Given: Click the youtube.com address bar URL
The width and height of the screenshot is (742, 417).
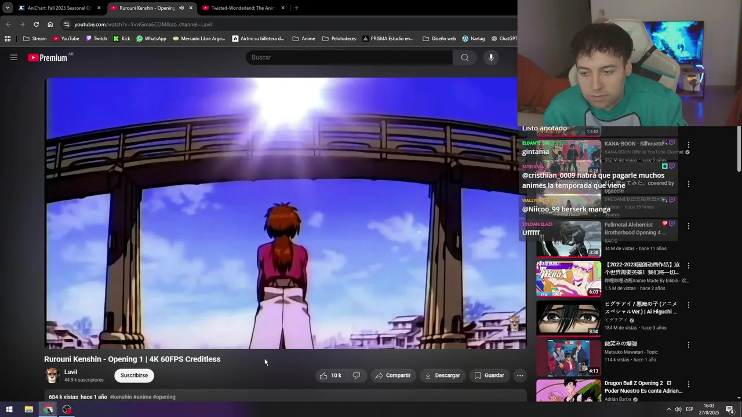Looking at the screenshot, I should pos(143,24).
